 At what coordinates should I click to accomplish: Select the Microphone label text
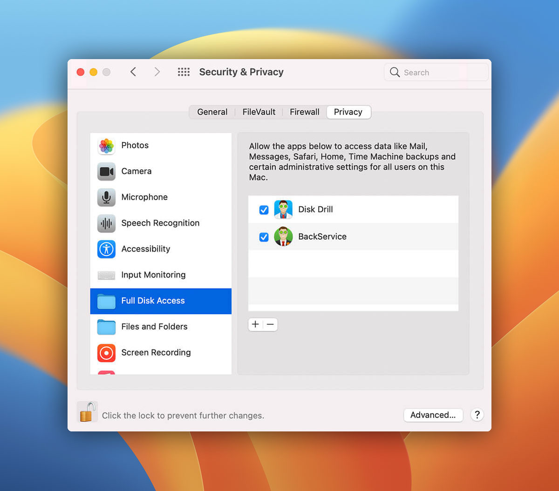tap(144, 197)
